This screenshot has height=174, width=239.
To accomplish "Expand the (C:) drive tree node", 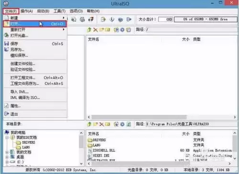I will coord(7,162).
